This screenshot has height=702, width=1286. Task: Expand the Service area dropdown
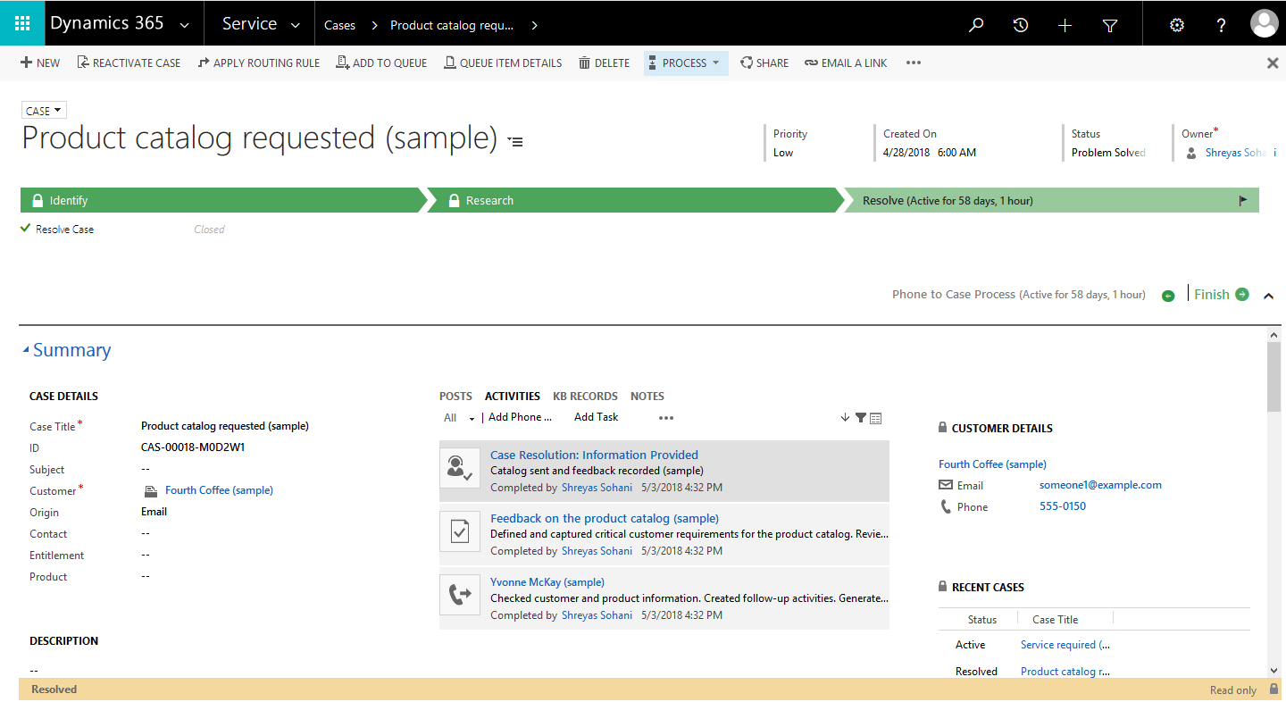tap(295, 25)
